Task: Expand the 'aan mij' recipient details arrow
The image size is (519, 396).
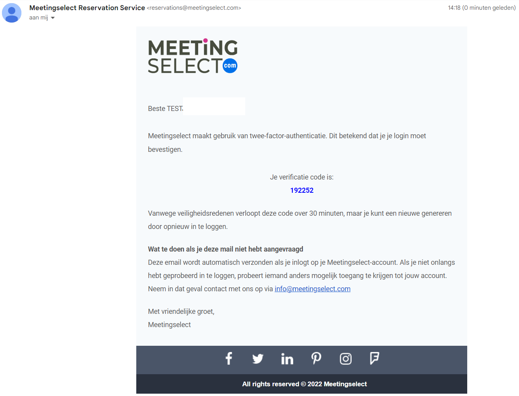Action: (x=53, y=18)
